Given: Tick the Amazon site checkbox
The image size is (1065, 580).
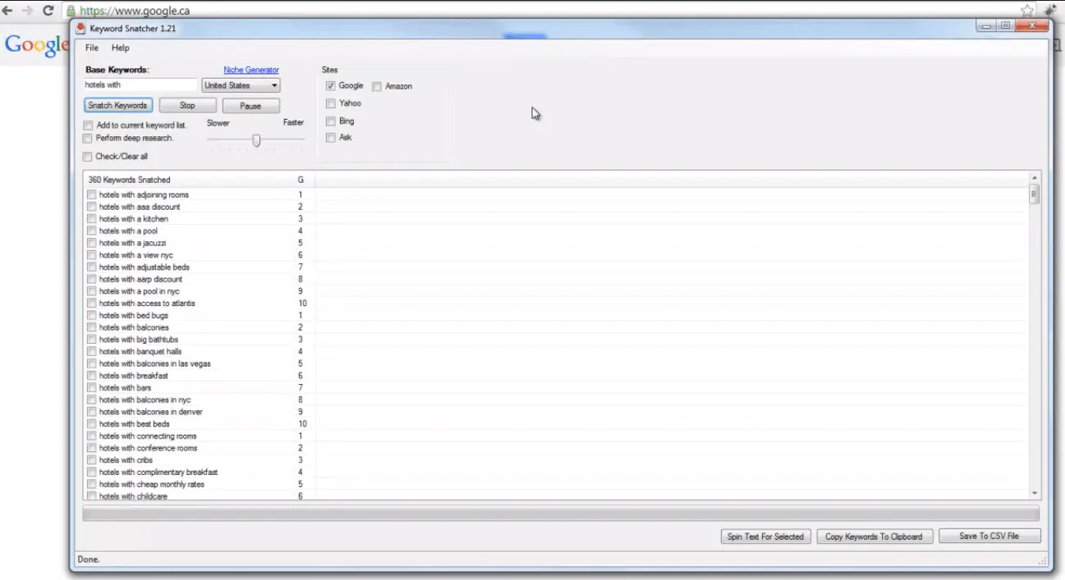Looking at the screenshot, I should pos(377,86).
